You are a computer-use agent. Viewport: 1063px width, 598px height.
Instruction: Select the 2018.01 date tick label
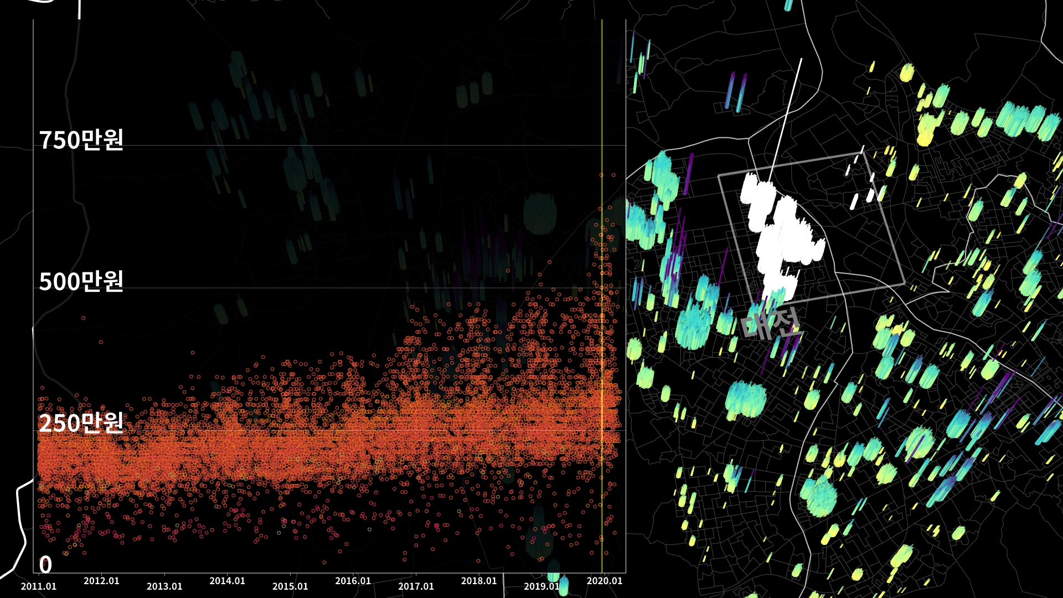479,581
